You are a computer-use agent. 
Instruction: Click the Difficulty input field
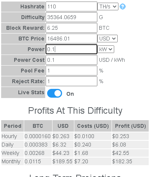click(71, 17)
